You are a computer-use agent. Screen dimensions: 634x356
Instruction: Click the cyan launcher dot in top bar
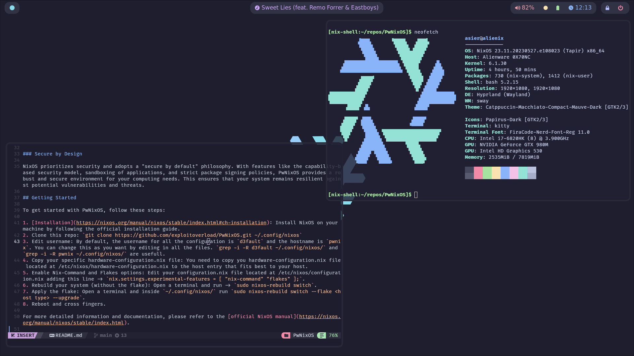(12, 8)
